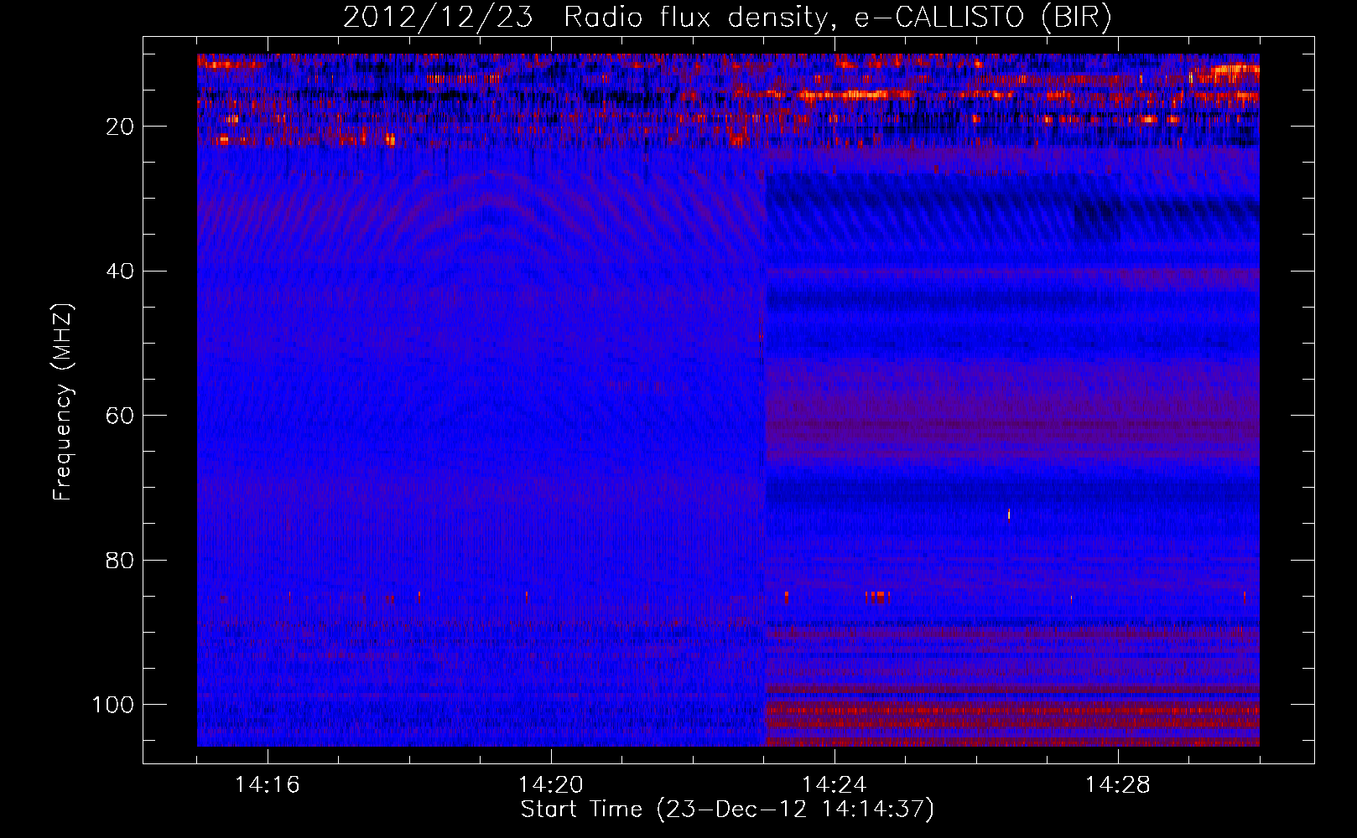The width and height of the screenshot is (1357, 838).
Task: Click the '40' frequency tick label
Action: coord(120,272)
